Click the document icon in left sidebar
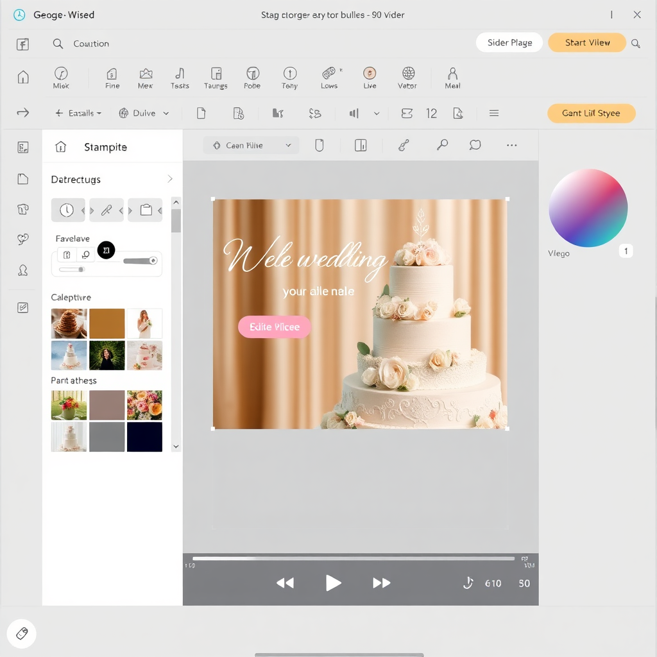The width and height of the screenshot is (657, 657). [x=23, y=179]
